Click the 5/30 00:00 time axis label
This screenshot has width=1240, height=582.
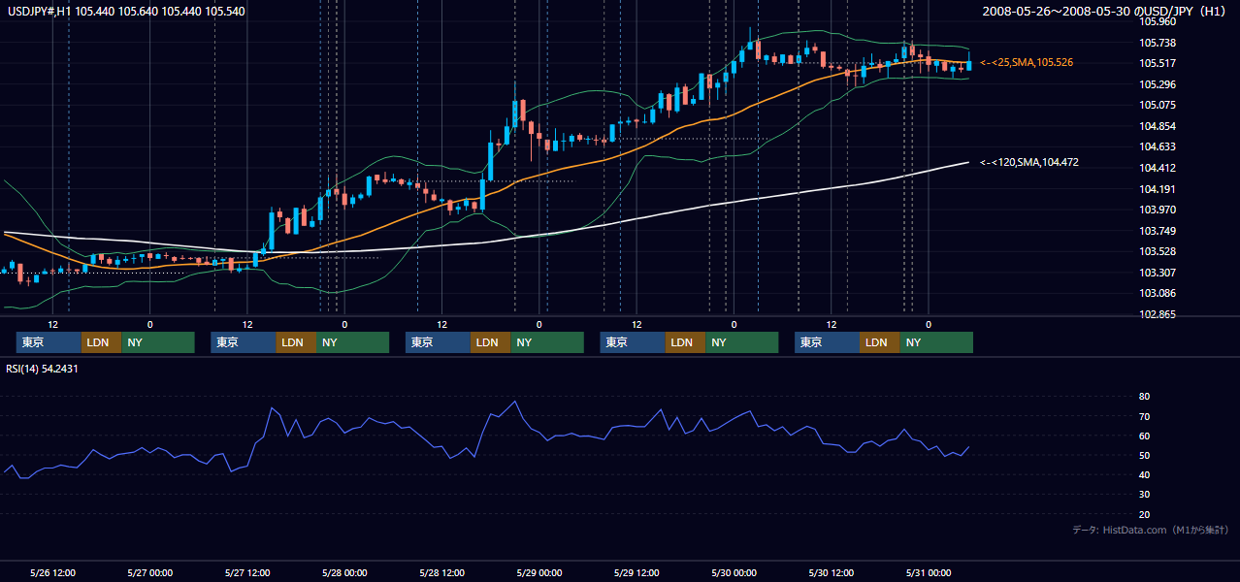[734, 572]
